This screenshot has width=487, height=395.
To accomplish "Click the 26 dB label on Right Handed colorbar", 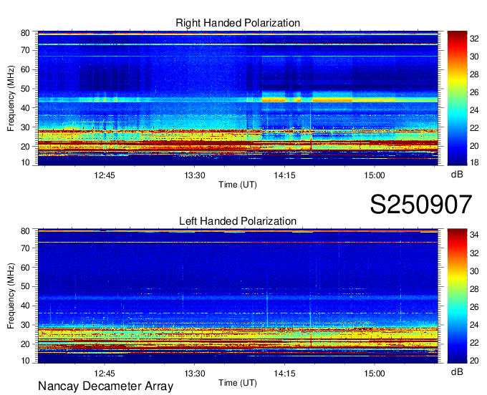I will (x=474, y=92).
